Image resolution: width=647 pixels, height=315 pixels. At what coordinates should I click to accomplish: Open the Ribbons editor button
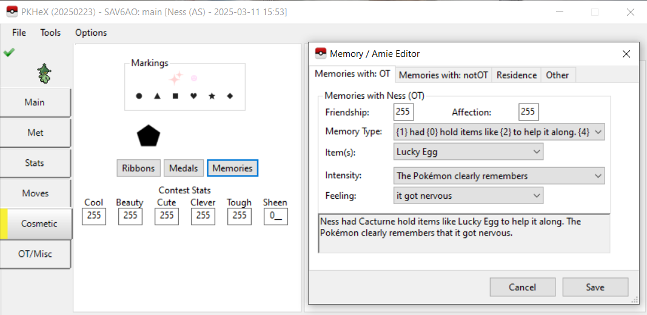138,168
